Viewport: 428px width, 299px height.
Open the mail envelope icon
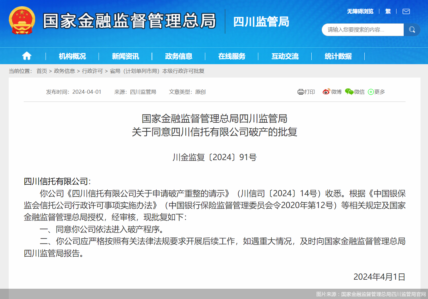tap(406, 12)
